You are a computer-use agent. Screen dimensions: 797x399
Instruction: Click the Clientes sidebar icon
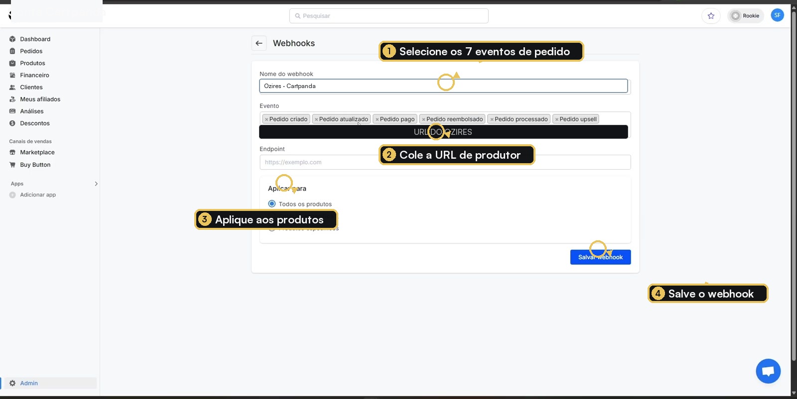pyautogui.click(x=12, y=87)
